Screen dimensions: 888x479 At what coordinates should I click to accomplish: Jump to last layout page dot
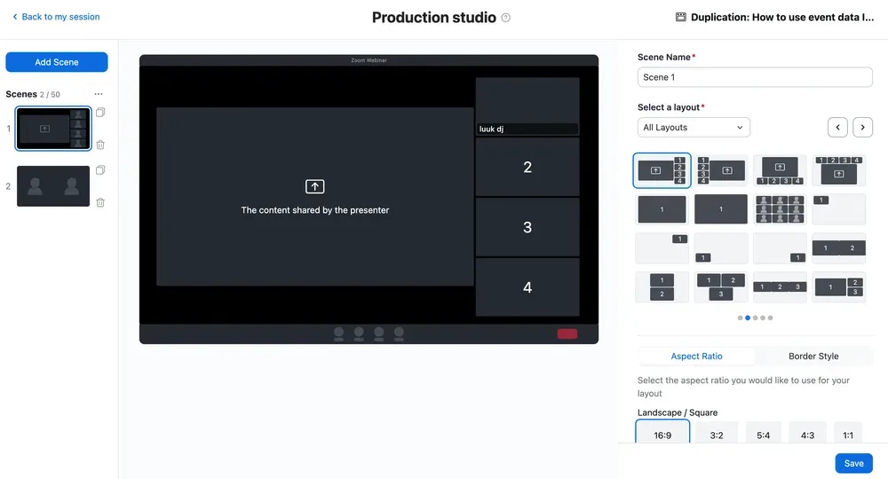(770, 318)
